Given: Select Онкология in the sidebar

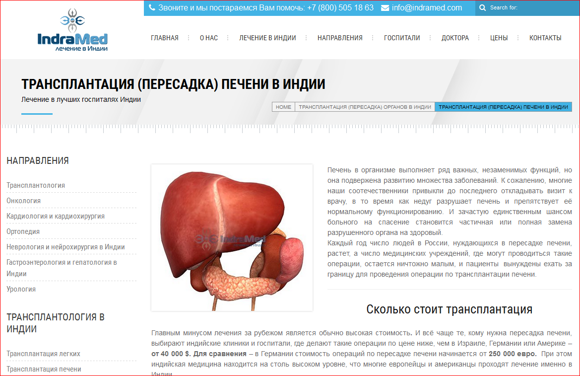Looking at the screenshot, I should point(24,201).
